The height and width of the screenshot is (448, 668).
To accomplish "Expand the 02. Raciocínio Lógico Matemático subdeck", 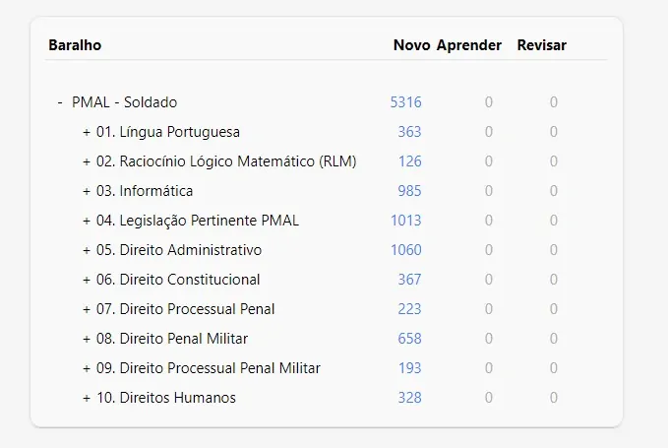I will (87, 161).
